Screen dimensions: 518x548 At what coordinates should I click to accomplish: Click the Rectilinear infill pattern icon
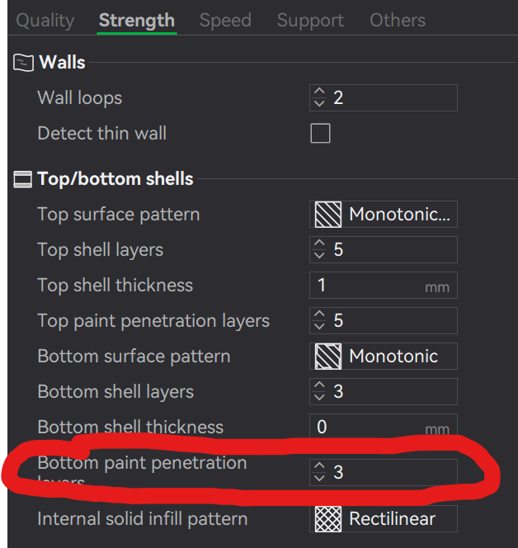pos(327,519)
